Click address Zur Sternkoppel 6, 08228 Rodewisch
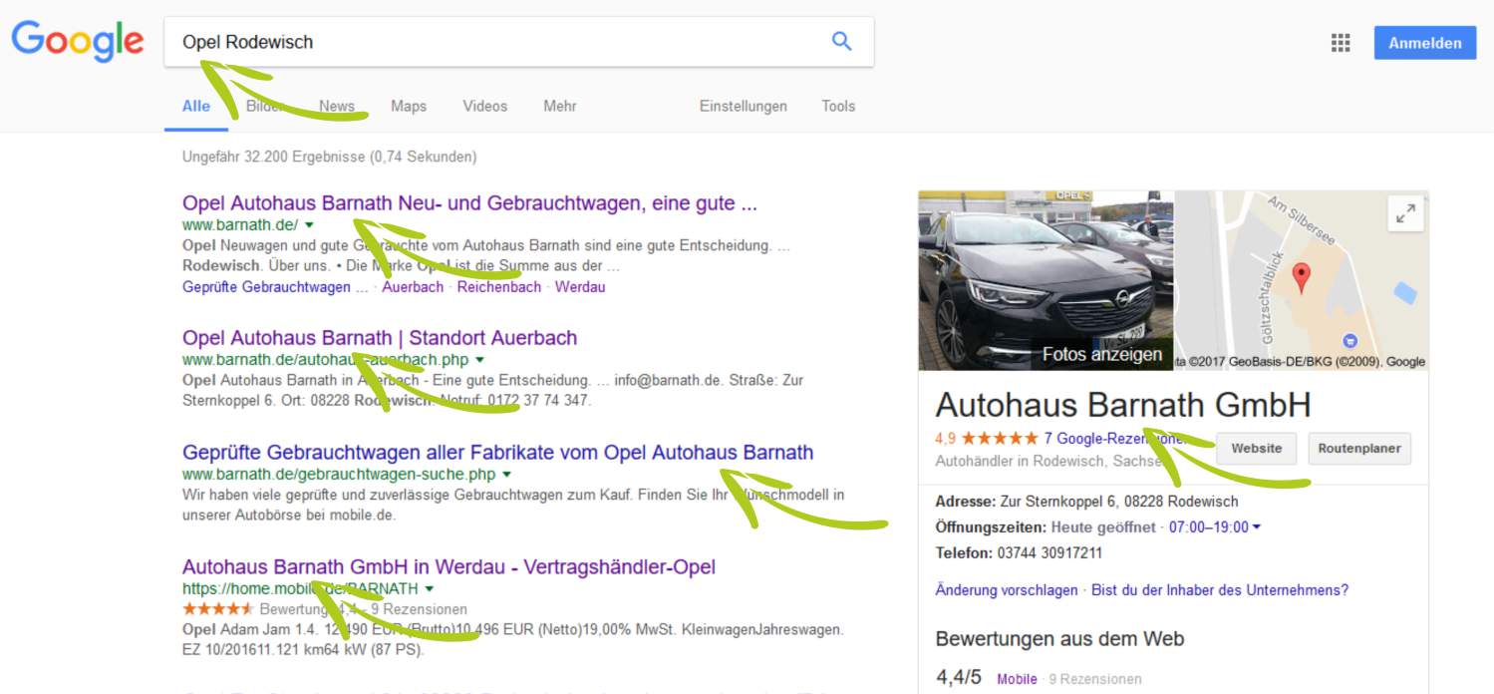Screen dimensions: 1494x694 1119,502
